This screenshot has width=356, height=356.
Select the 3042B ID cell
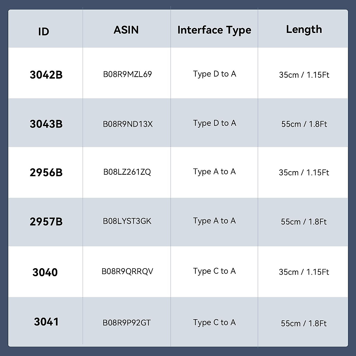[46, 75]
